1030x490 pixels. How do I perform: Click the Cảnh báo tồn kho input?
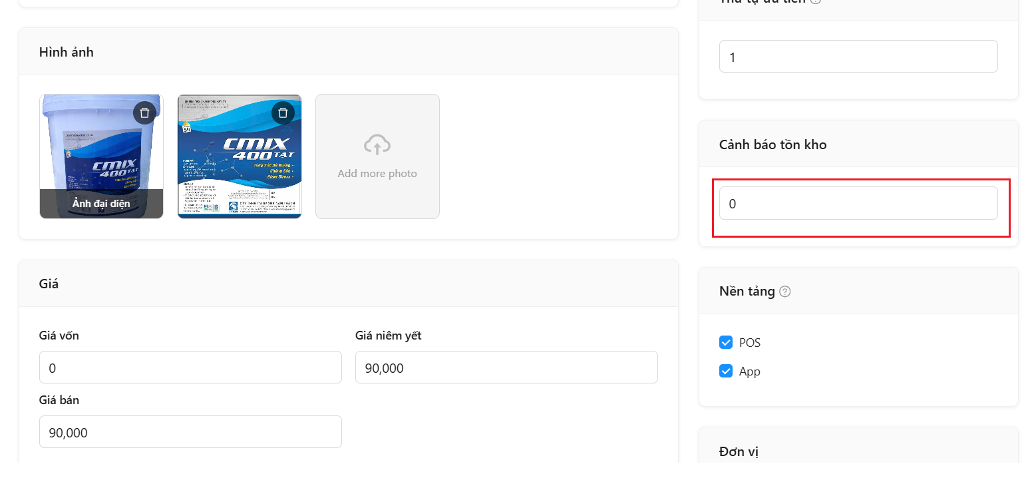(858, 203)
